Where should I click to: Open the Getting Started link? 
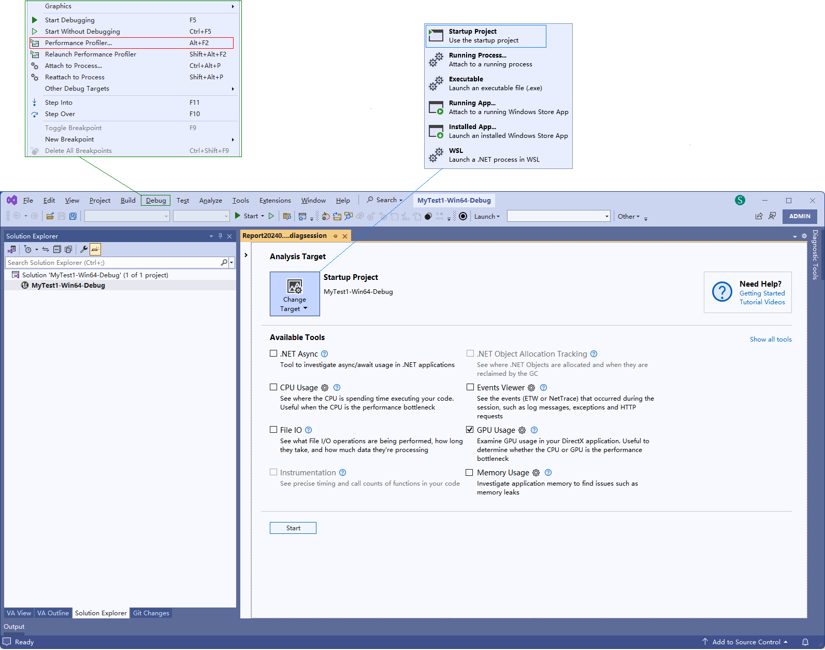762,293
